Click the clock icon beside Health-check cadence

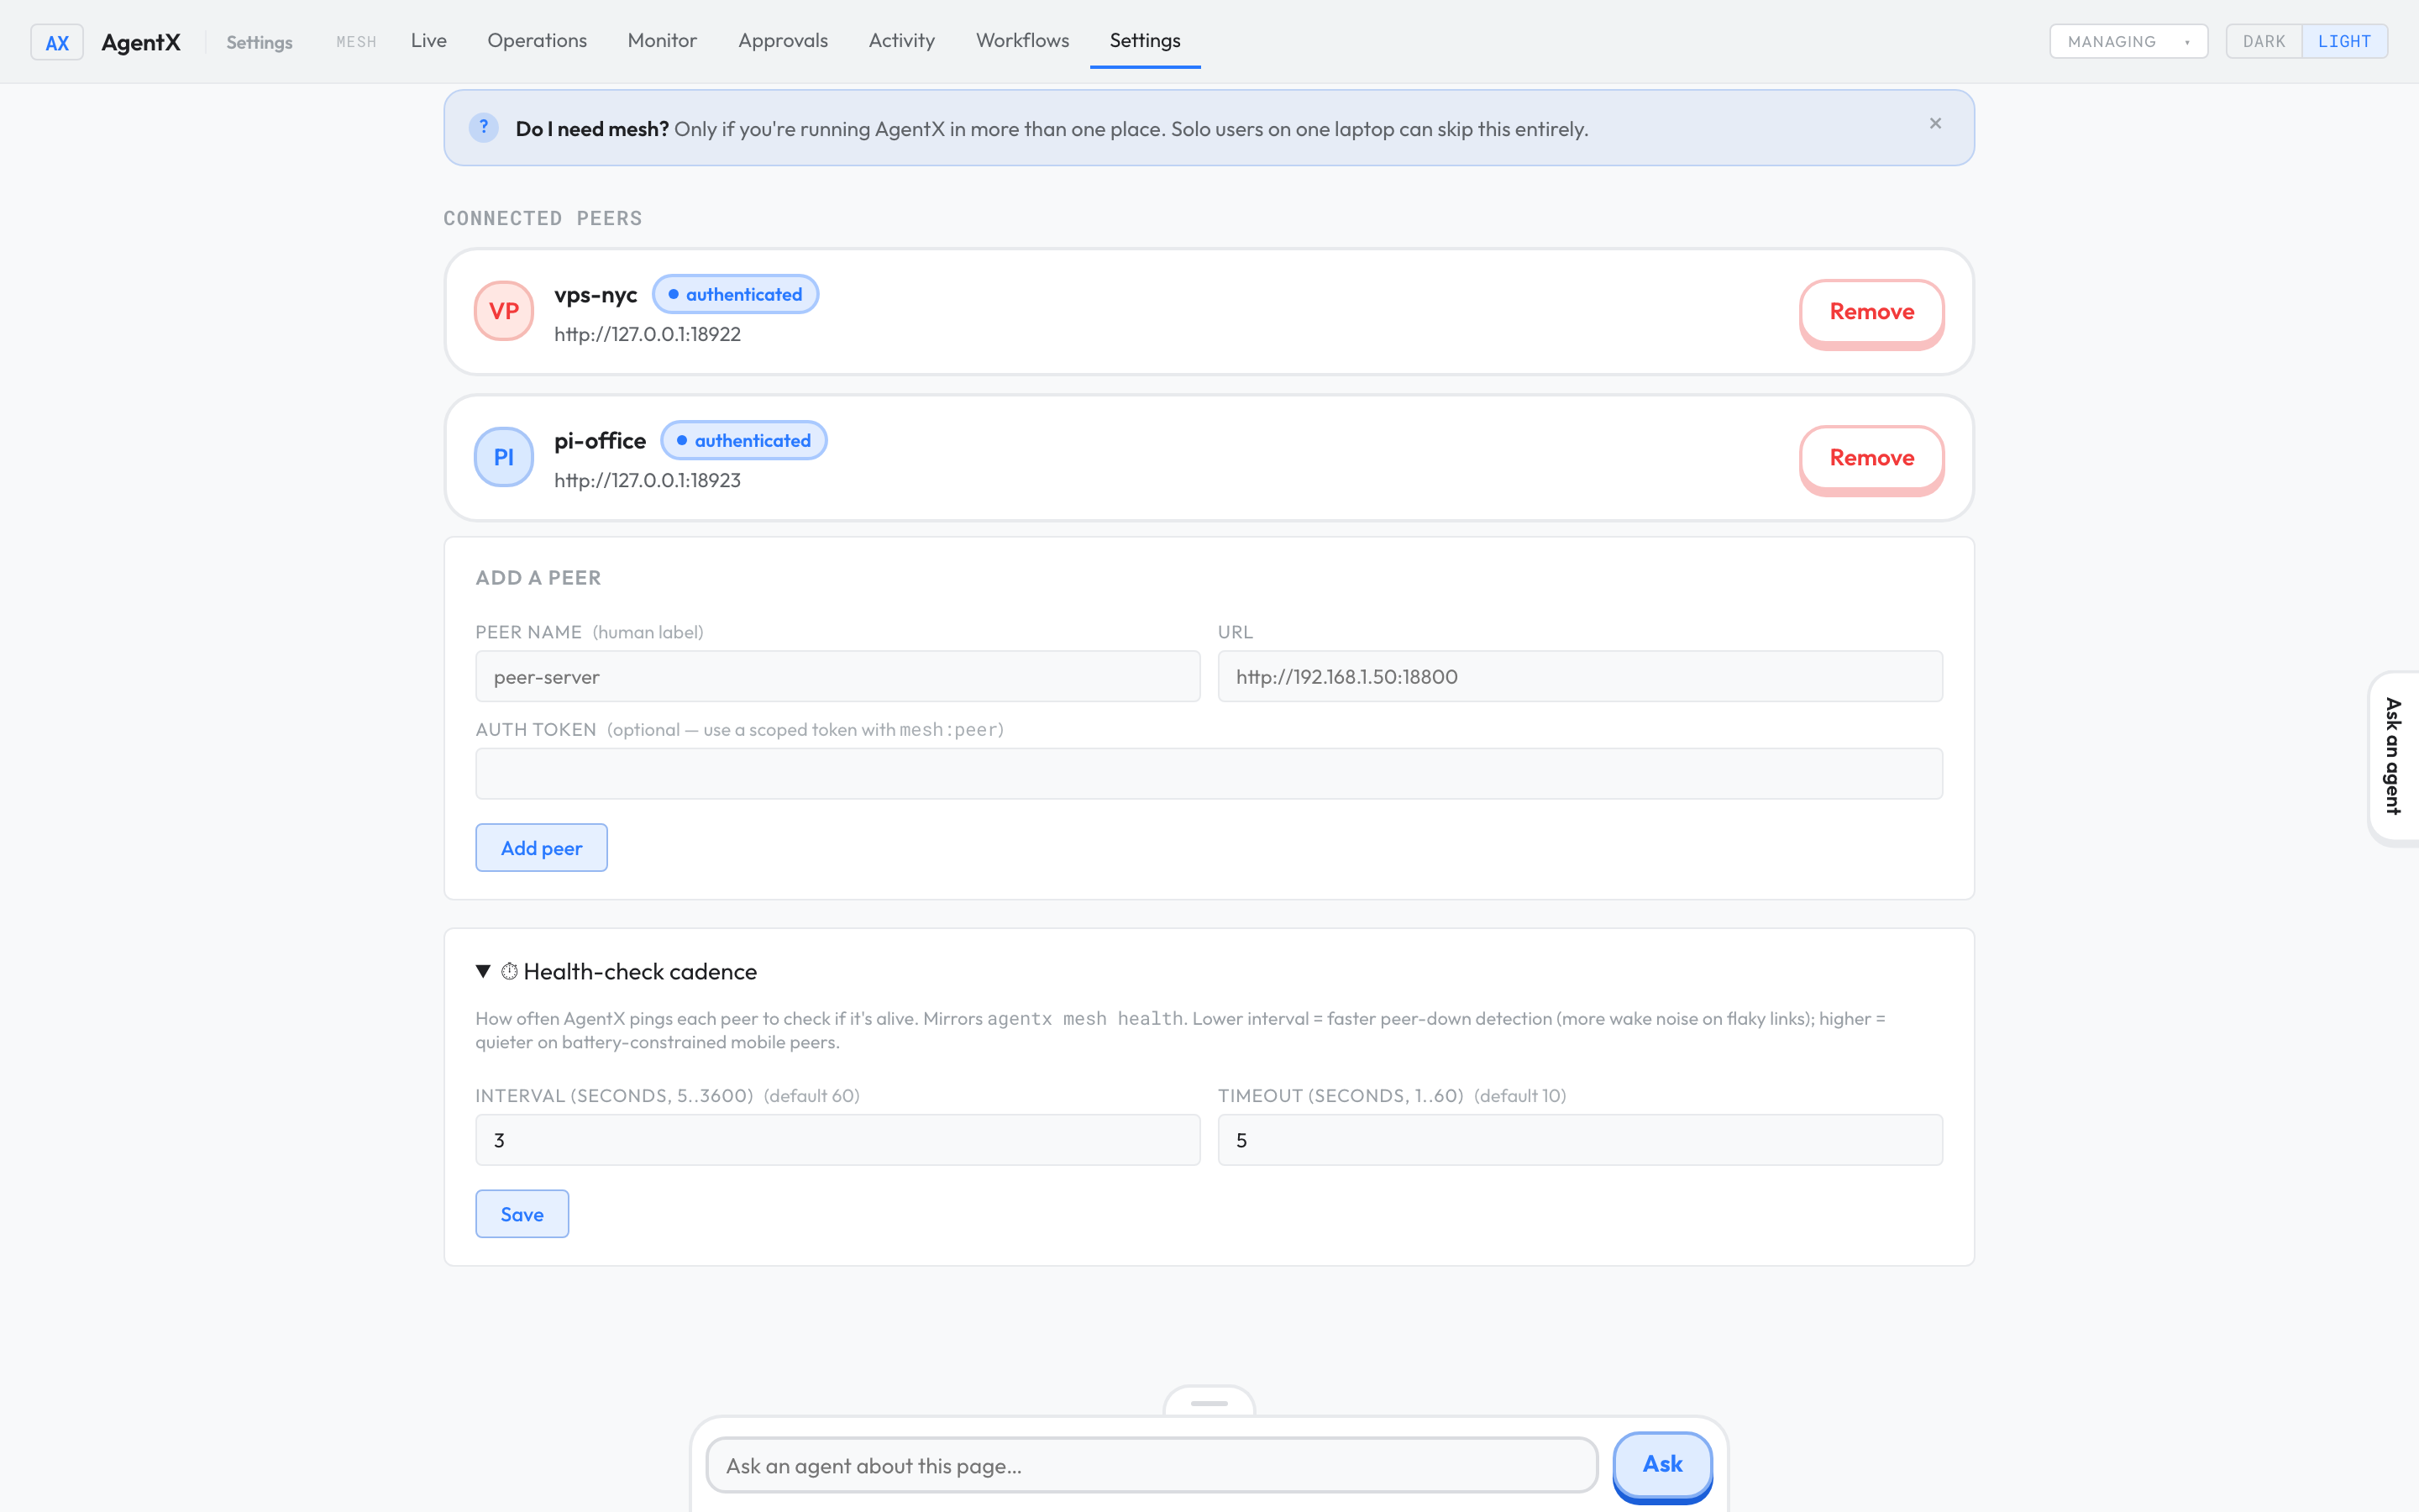coord(509,971)
